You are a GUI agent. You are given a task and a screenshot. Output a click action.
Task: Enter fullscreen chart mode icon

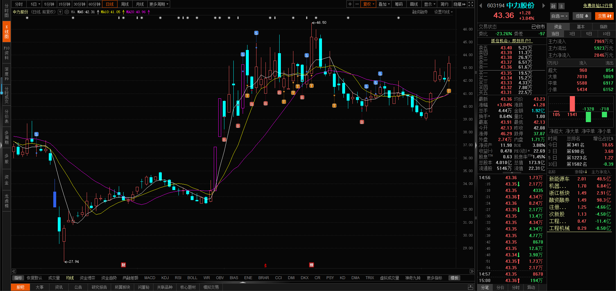pos(471,4)
